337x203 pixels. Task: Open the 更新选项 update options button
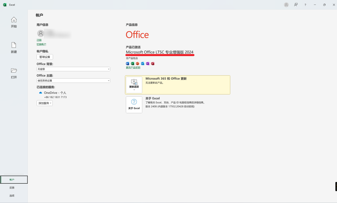click(134, 85)
